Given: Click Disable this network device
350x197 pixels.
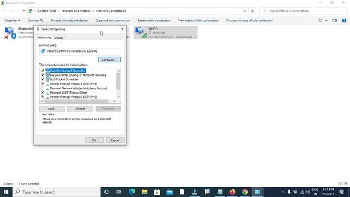Looking at the screenshot, I should coord(69,20).
